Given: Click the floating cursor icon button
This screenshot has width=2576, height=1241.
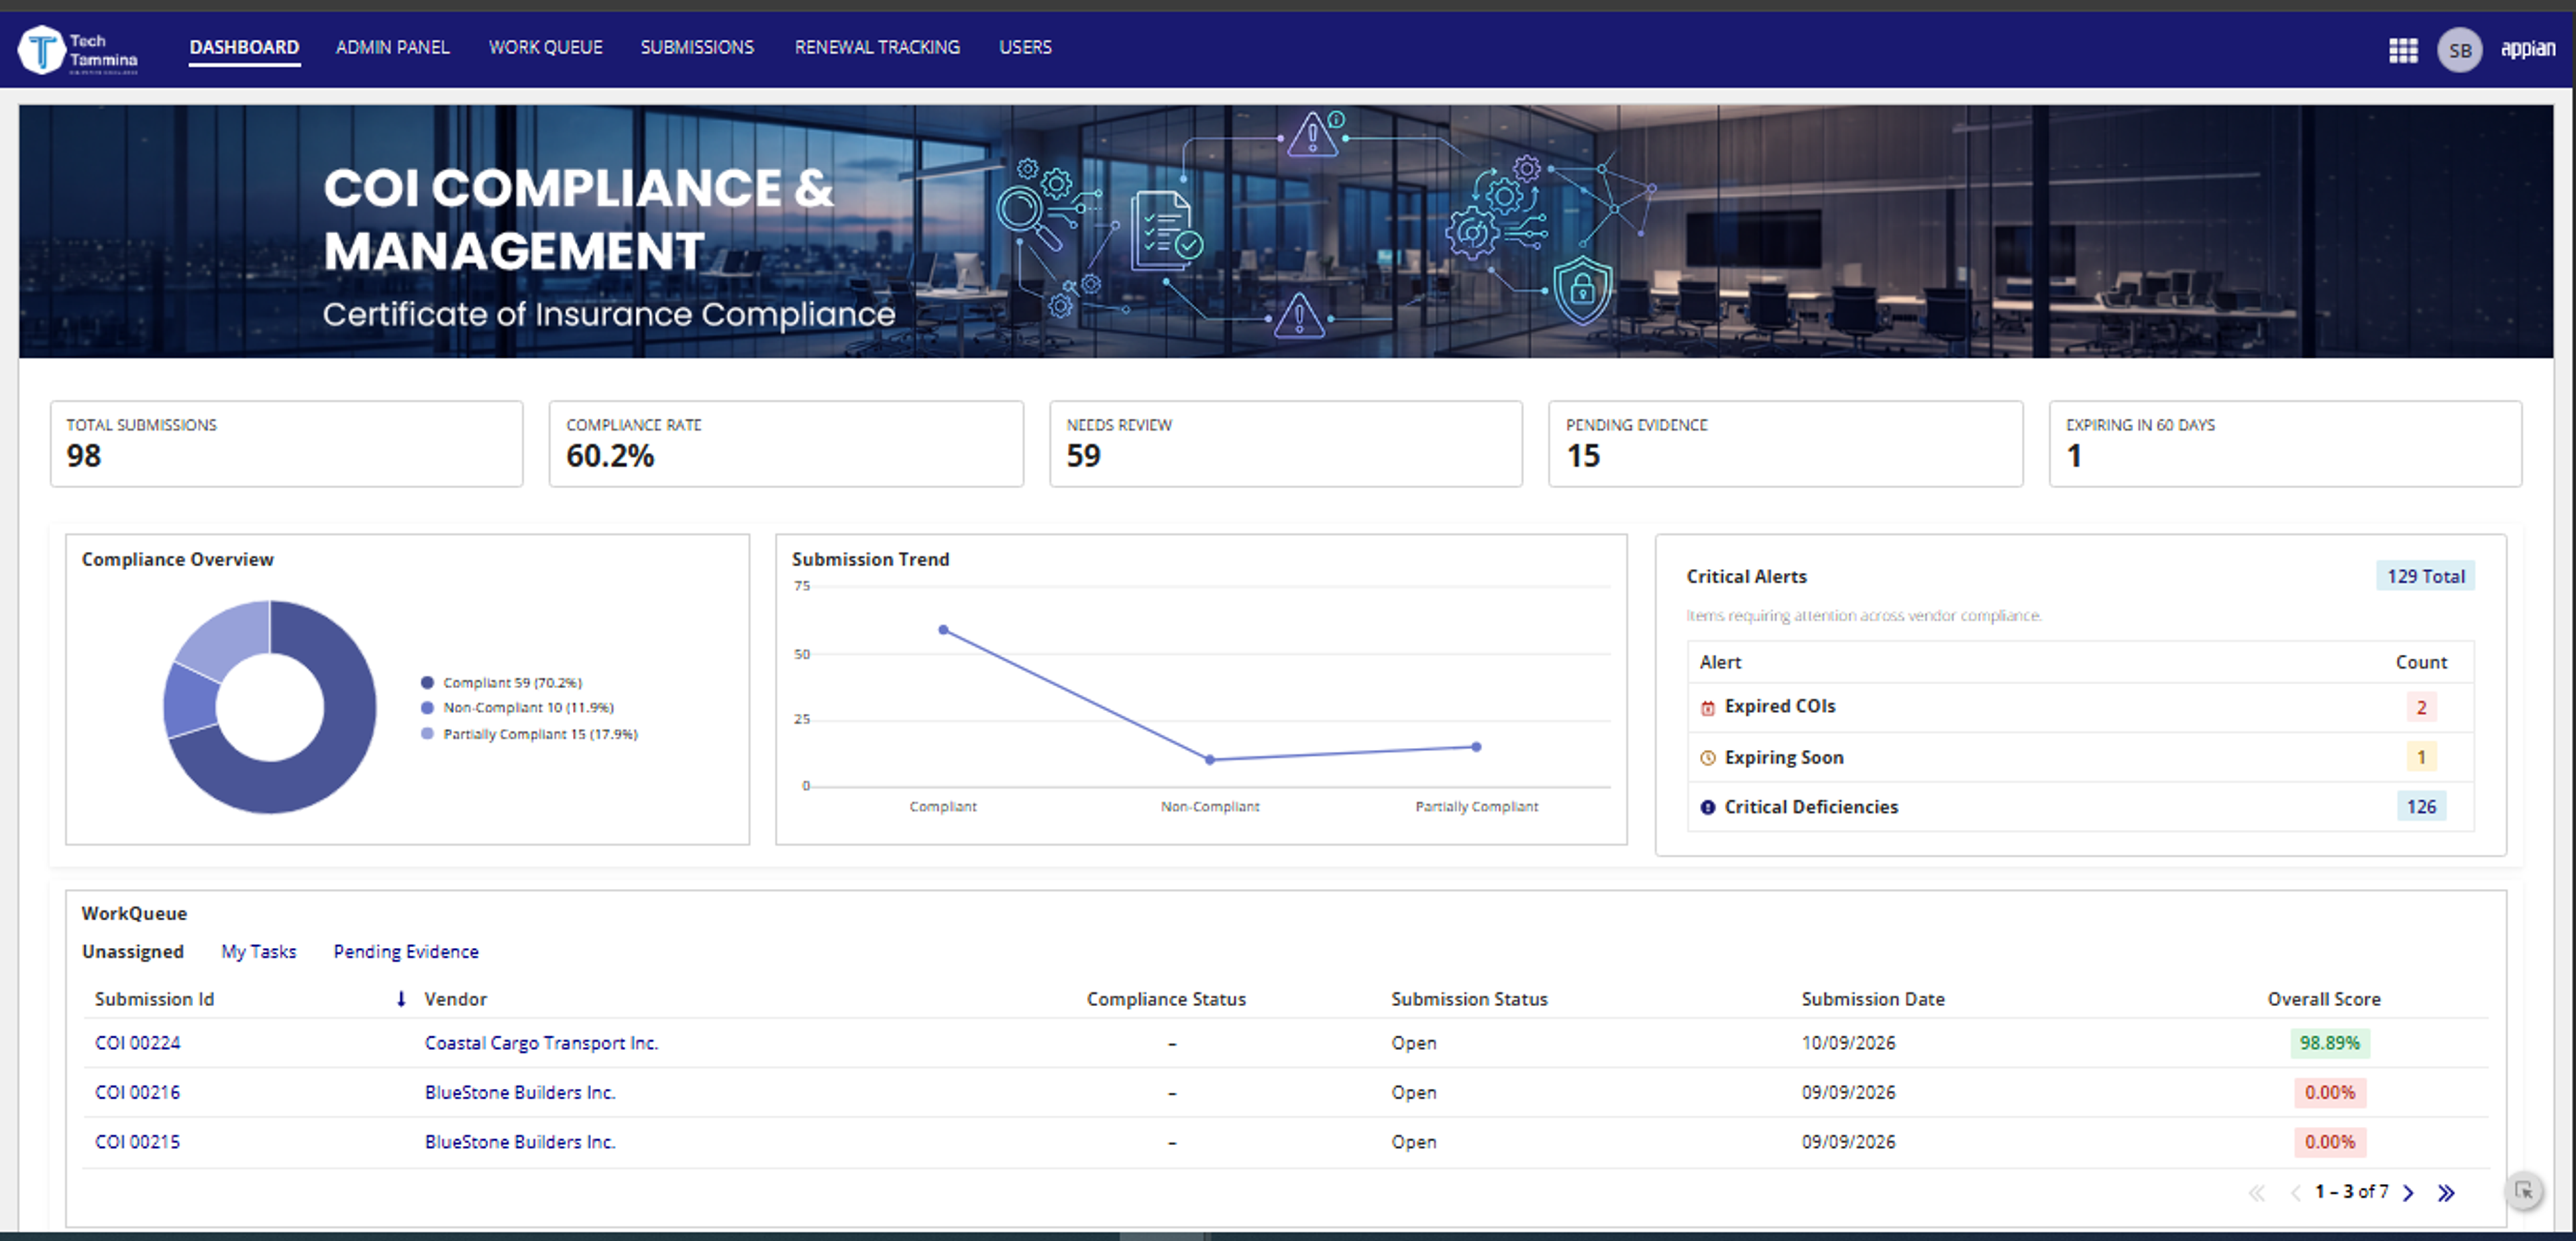Looking at the screenshot, I should [2523, 1191].
